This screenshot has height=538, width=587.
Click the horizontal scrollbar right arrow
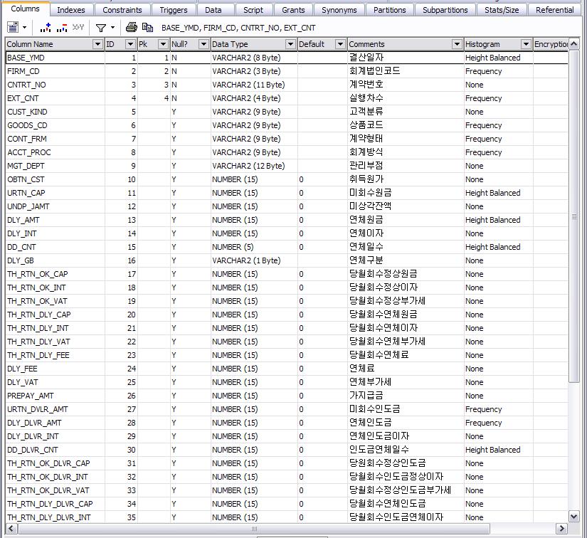tap(562, 529)
